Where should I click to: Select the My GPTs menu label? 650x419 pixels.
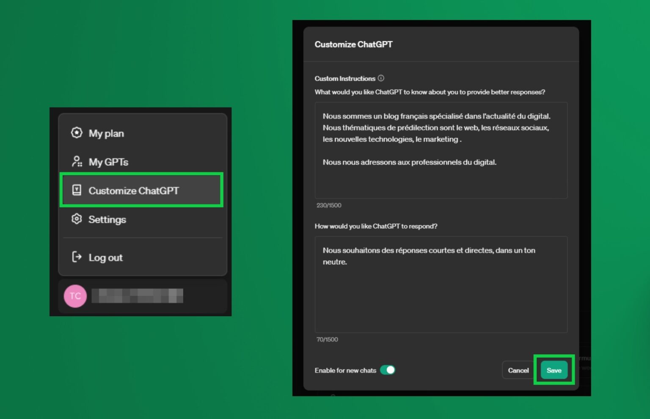pos(108,162)
